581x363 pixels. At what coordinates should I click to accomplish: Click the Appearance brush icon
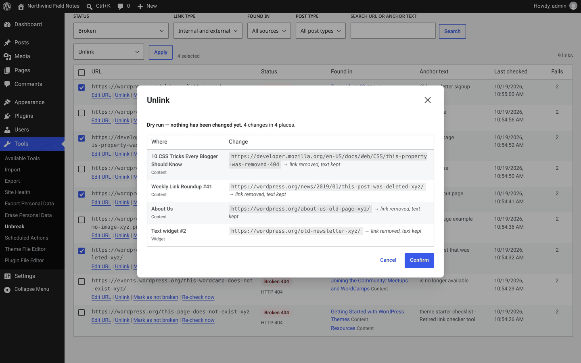point(7,102)
